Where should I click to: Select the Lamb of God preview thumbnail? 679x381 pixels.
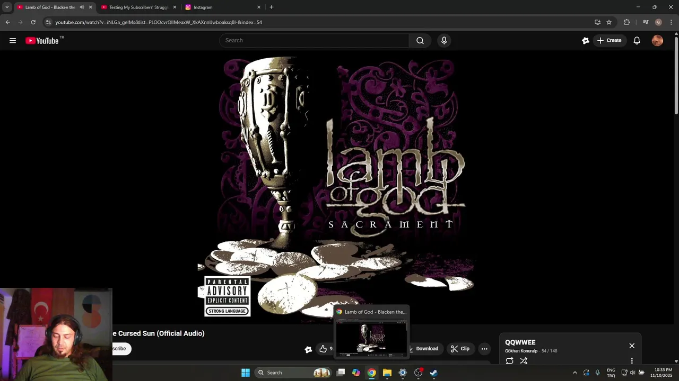coord(372,339)
